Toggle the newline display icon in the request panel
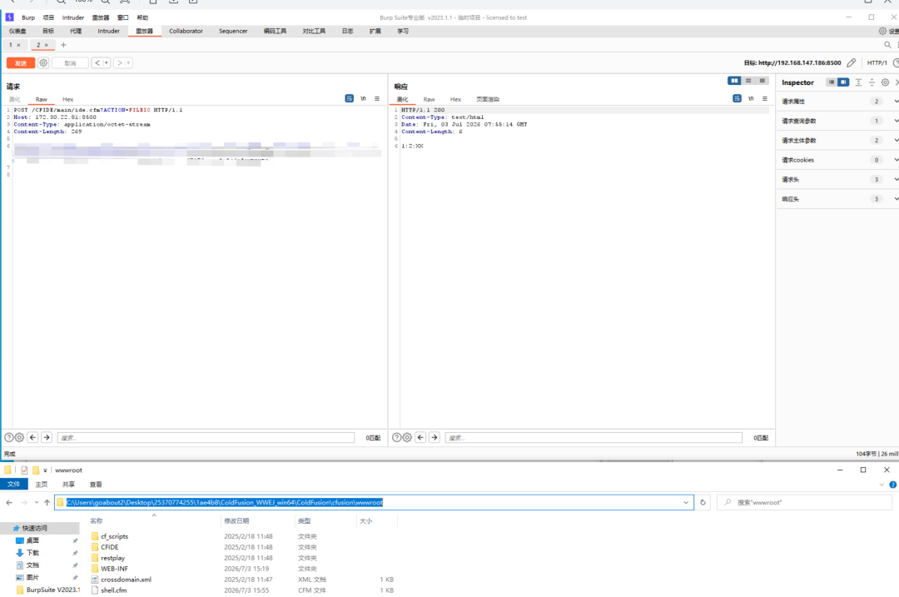 coord(363,98)
